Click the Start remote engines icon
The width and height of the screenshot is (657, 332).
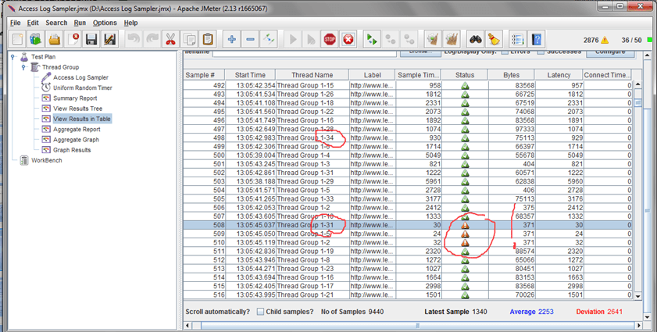(x=372, y=39)
